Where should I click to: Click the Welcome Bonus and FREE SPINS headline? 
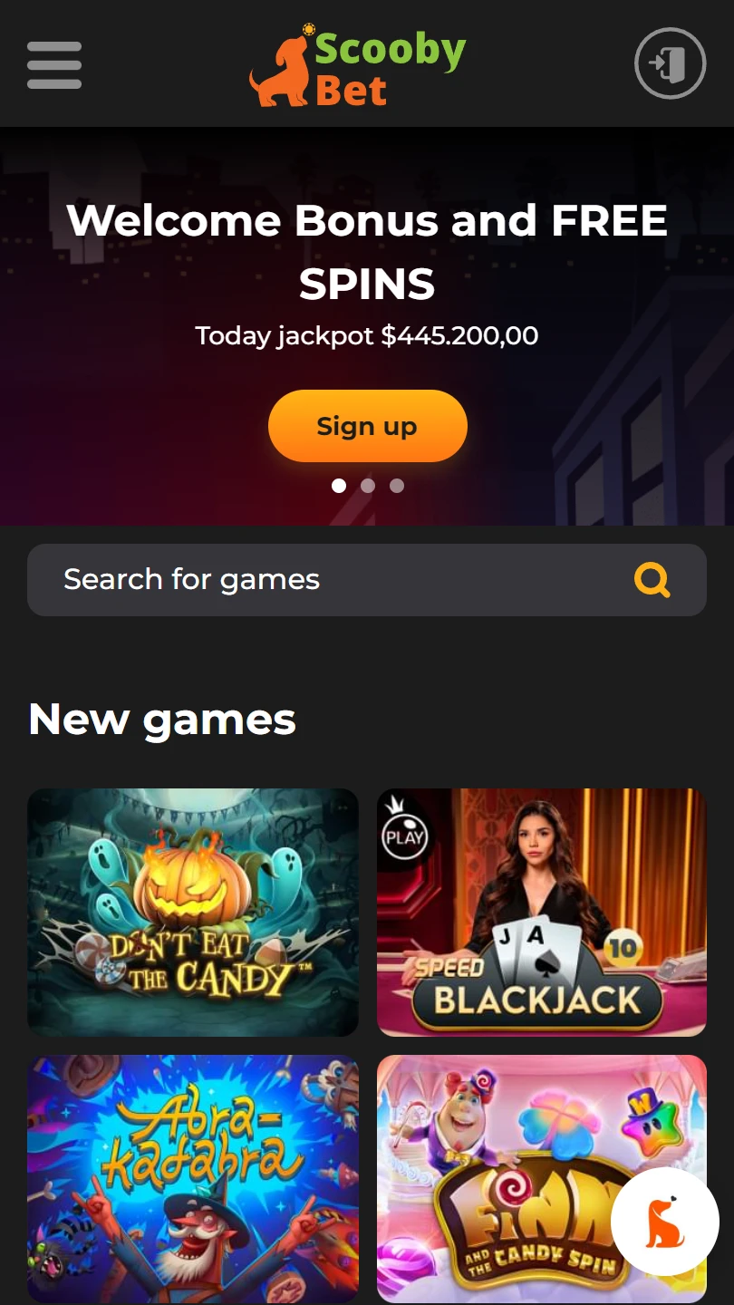[367, 252]
